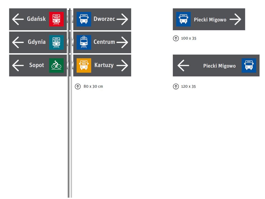Click the circled up-arrow beside 100 x 35
The height and width of the screenshot is (199, 265).
point(176,39)
